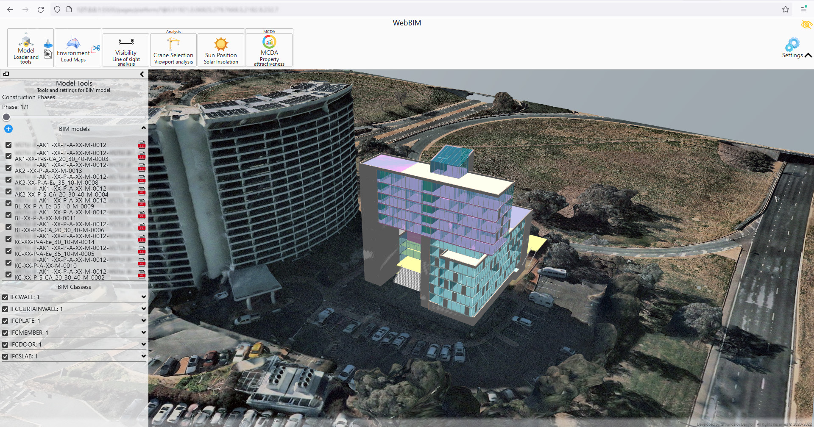Click the Construction Phases slider handle
The height and width of the screenshot is (427, 814).
click(6, 117)
